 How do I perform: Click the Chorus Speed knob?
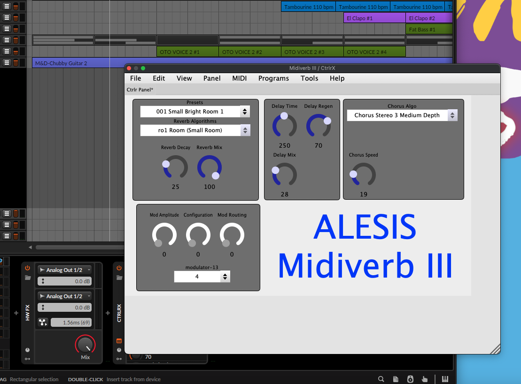coord(364,175)
